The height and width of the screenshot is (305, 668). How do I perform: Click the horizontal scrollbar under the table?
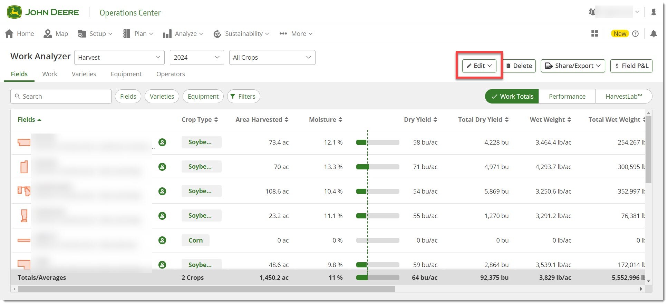(206, 289)
